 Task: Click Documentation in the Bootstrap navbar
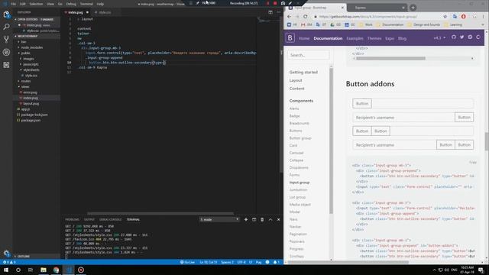[328, 38]
